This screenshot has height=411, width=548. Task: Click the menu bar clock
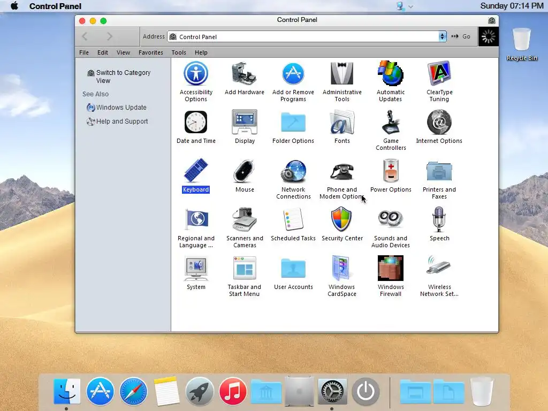click(512, 6)
